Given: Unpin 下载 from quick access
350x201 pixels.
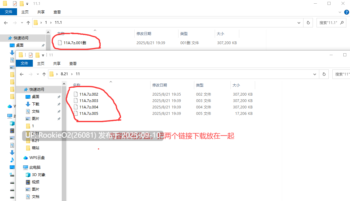Looking at the screenshot, I should pyautogui.click(x=59, y=104).
